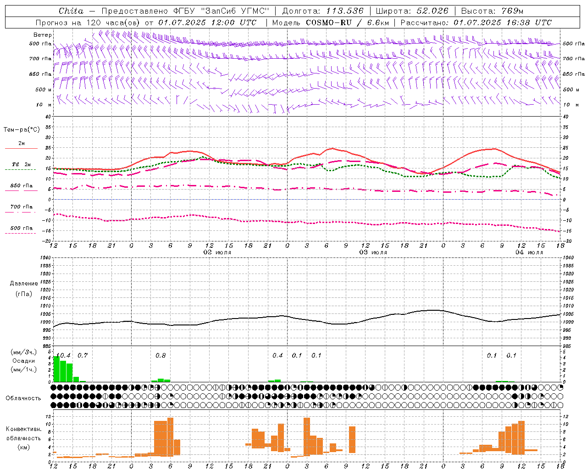Click the "Рассчитано: 01.07.2025 16:38 UTC" text
Image resolution: width=587 pixels, height=470 pixels.
476,22
